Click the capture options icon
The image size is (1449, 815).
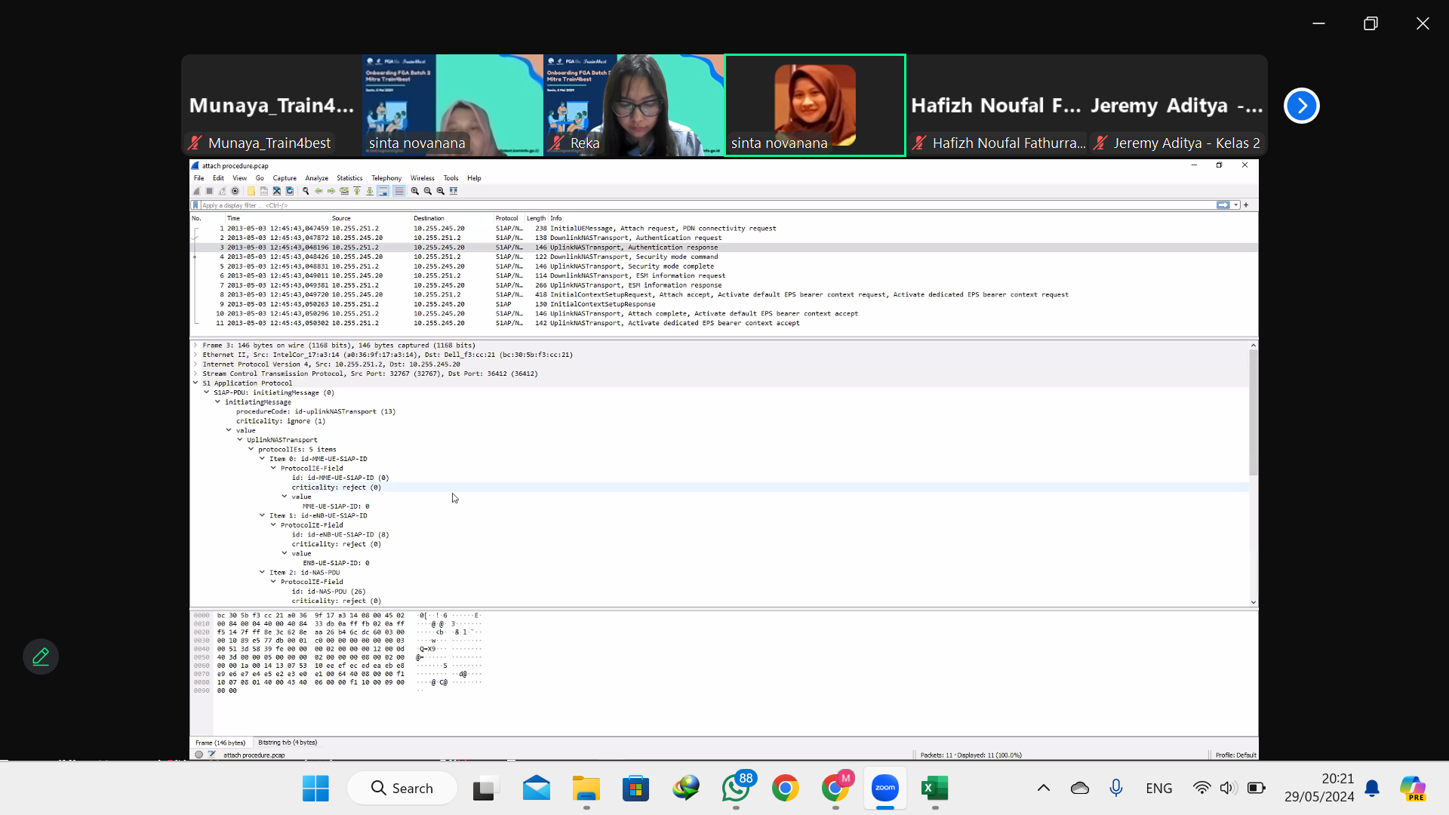(x=235, y=191)
